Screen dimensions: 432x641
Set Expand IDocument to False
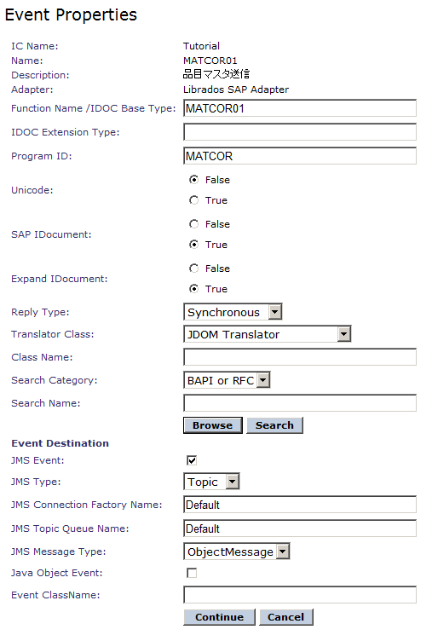coord(193,269)
